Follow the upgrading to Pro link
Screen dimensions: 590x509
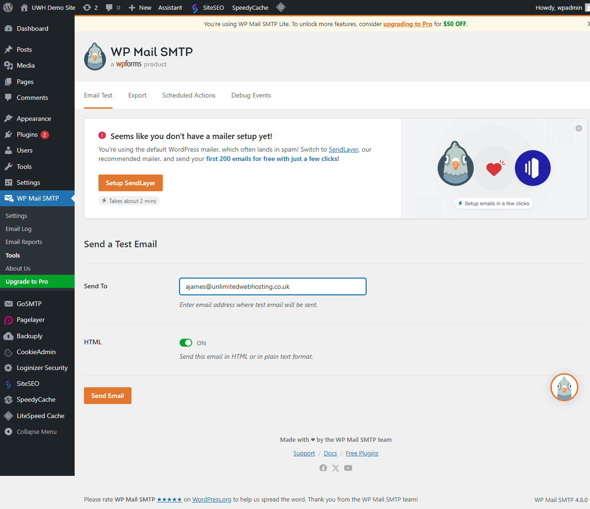(408, 24)
